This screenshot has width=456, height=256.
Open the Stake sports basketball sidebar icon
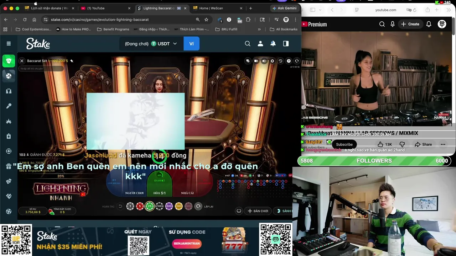(x=9, y=76)
